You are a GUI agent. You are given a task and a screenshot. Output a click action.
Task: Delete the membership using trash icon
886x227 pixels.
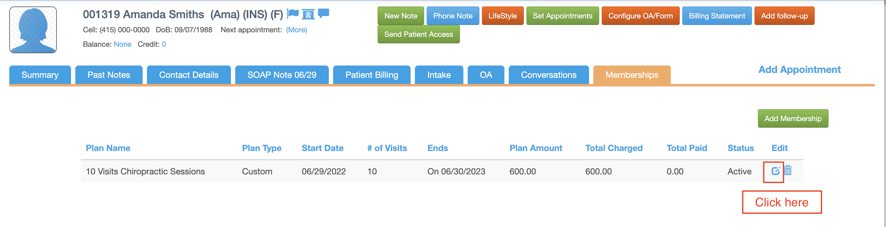(x=788, y=170)
